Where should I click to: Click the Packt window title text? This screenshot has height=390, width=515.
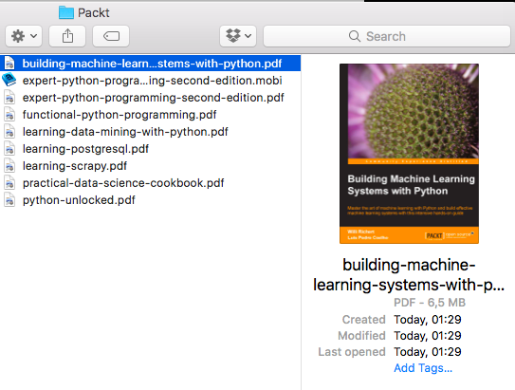tap(94, 13)
